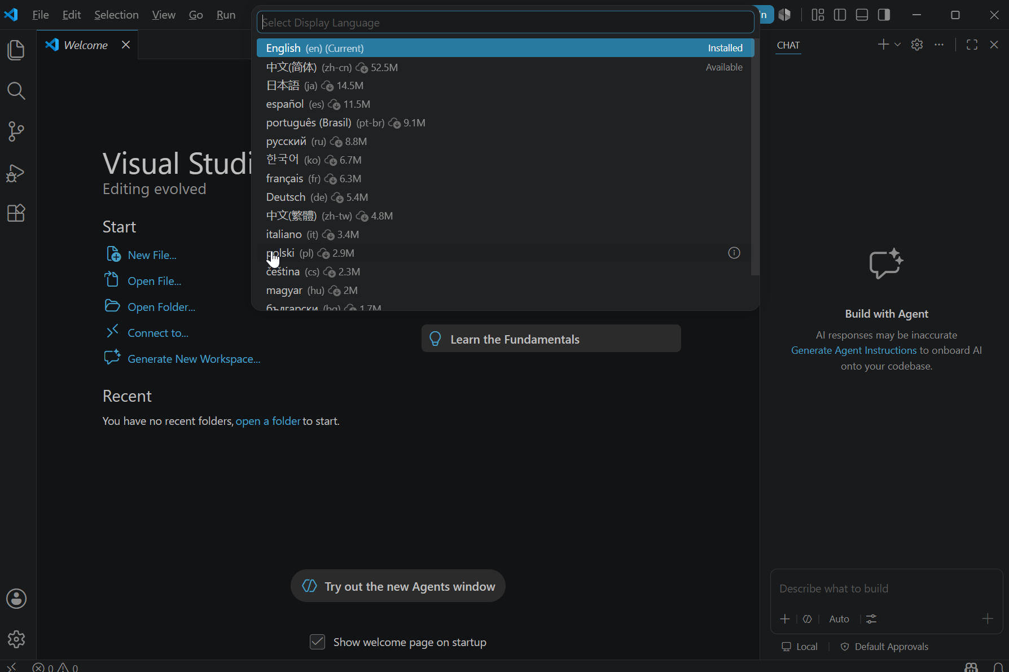
Task: Toggle the Secondary Side Bar visibility
Action: (x=884, y=15)
